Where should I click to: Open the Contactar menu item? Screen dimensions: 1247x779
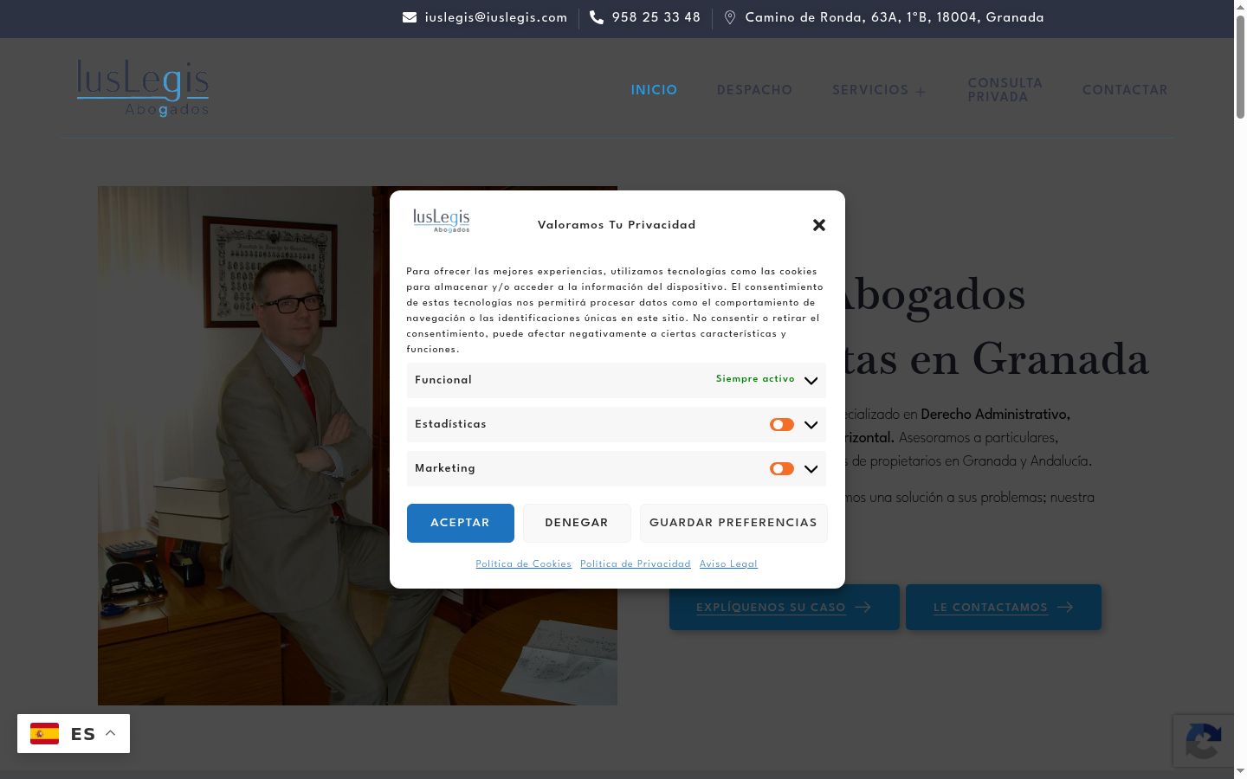[1125, 90]
